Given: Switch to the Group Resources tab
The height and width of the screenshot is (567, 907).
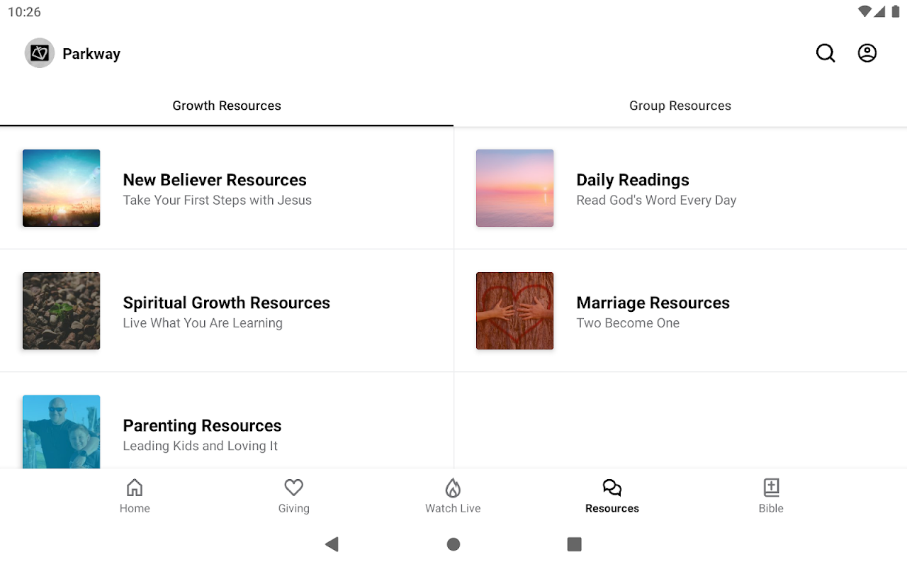Looking at the screenshot, I should tap(680, 106).
